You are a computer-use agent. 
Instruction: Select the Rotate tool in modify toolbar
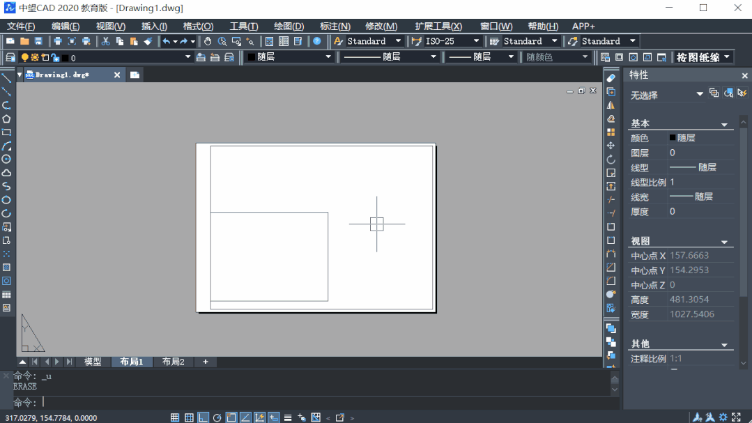(611, 159)
